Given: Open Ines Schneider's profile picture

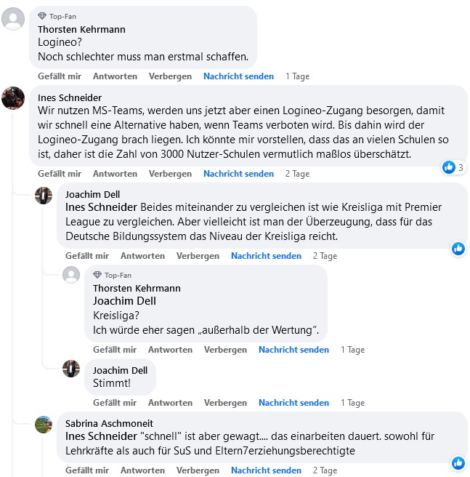Looking at the screenshot, I should [x=13, y=98].
